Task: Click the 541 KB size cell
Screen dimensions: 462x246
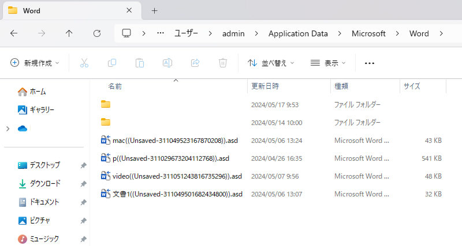Action: coord(431,158)
